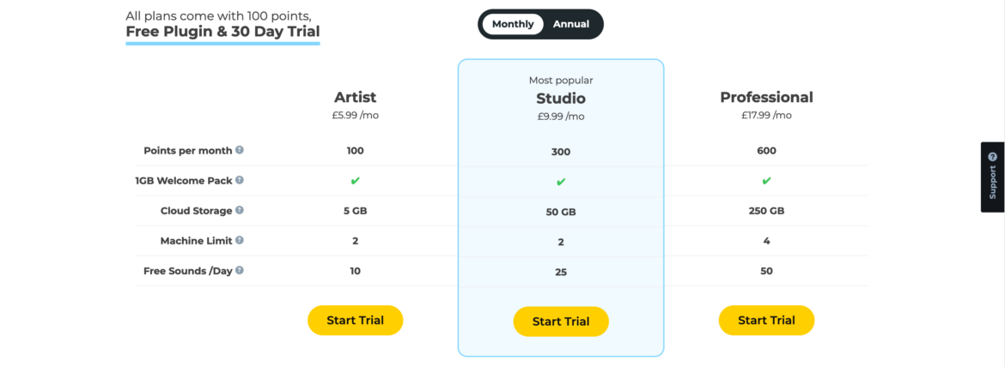1005x367 pixels.
Task: Click the Professional plan title
Action: click(x=766, y=97)
